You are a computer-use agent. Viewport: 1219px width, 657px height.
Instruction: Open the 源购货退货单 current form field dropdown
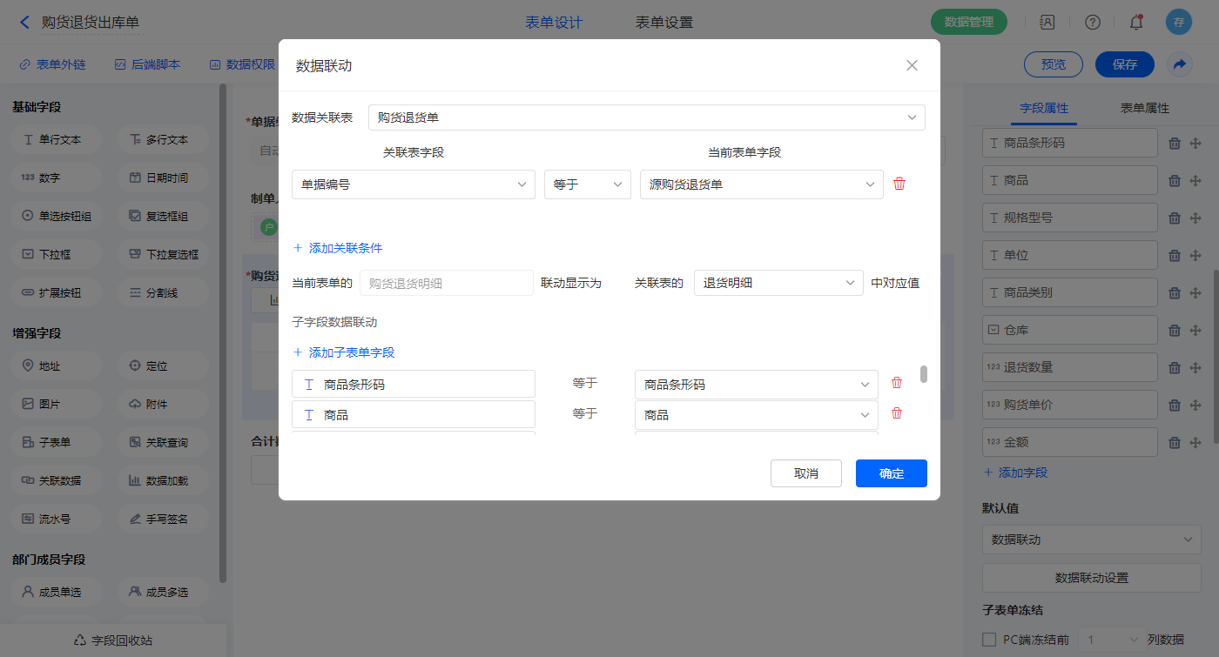(761, 184)
